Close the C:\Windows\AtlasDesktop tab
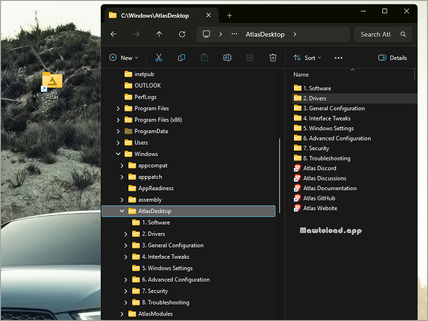 coord(208,15)
